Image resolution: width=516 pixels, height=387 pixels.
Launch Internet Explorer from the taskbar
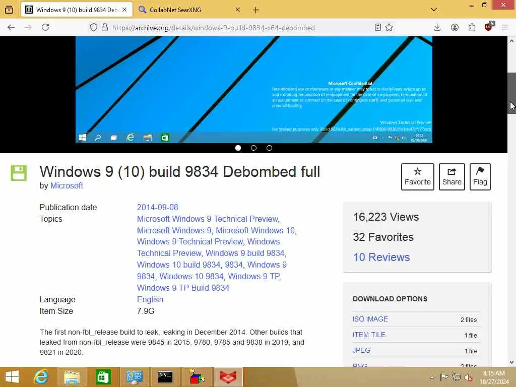(41, 377)
